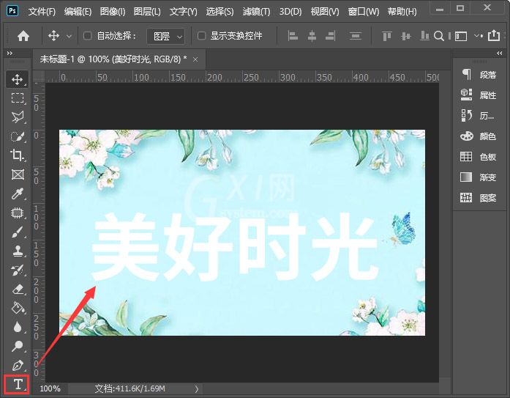Image resolution: width=510 pixels, height=398 pixels.
Task: Open the 色板 panel
Action: (478, 157)
